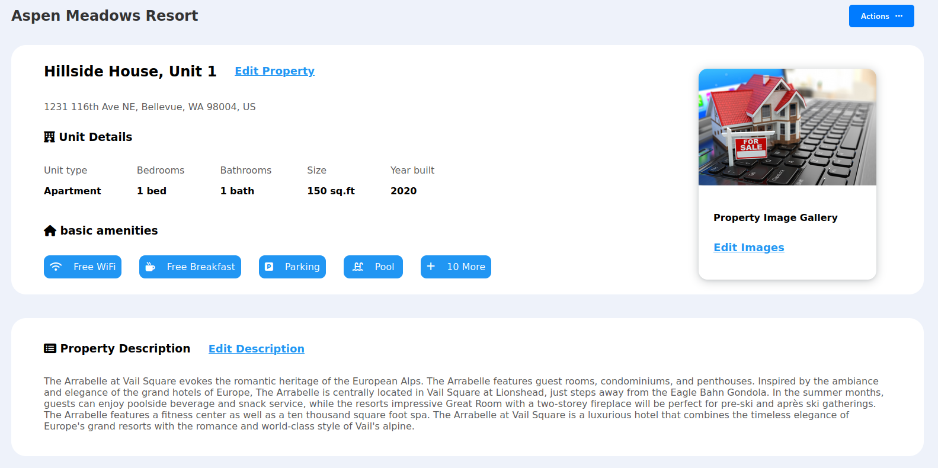Screen dimensions: 938x468
Task: Click the Unit type column label
Action: tap(65, 170)
